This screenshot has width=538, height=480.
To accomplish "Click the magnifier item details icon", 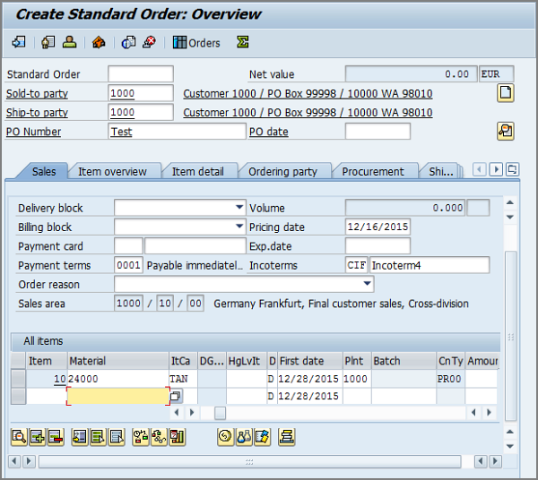I will tap(18, 437).
